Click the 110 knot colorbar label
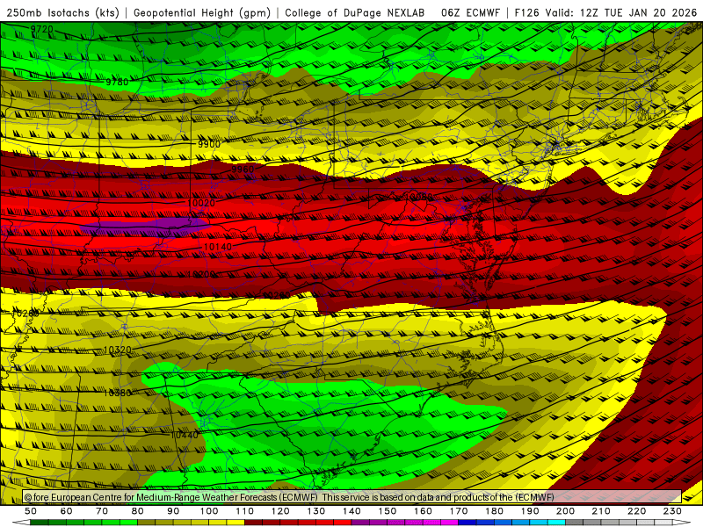 [245, 511]
